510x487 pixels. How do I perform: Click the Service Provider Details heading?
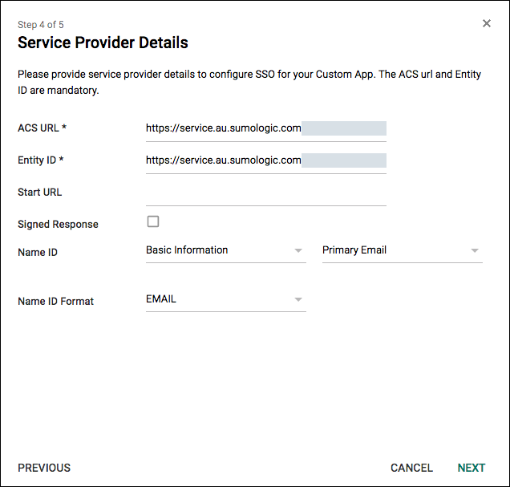point(103,43)
